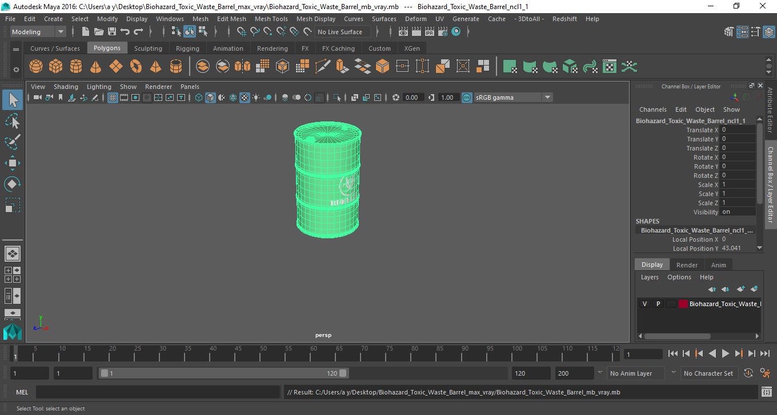Image resolution: width=777 pixels, height=415 pixels.
Task: Click the No Live Surface field
Action: [343, 32]
